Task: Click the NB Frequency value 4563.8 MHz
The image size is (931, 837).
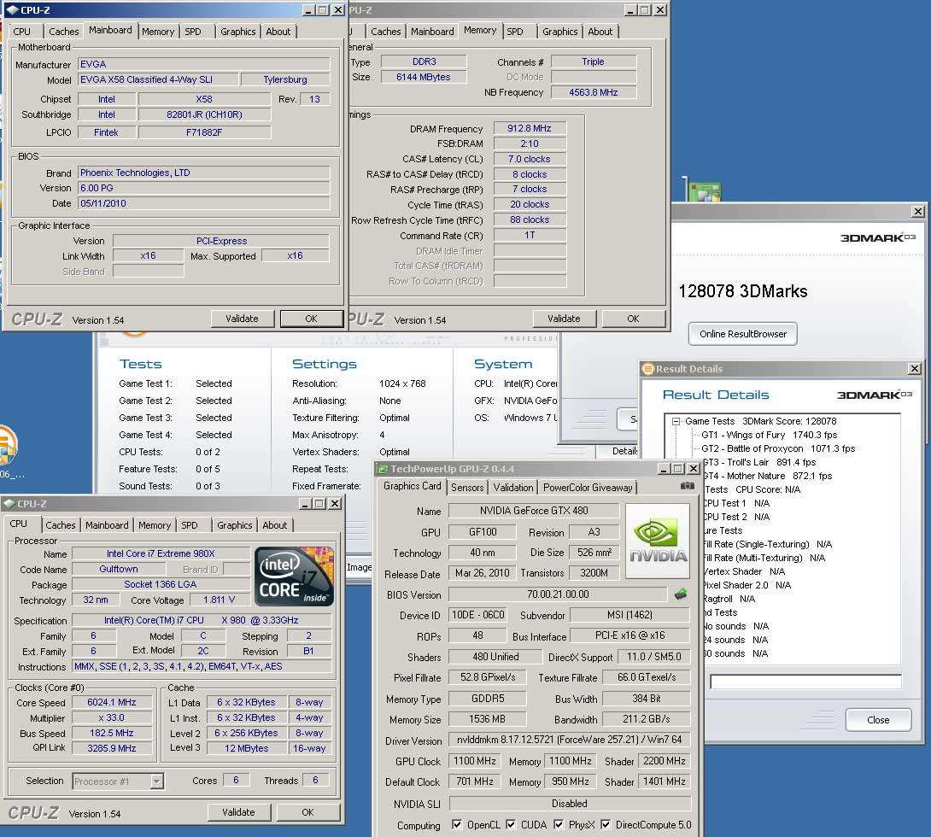Action: click(593, 92)
